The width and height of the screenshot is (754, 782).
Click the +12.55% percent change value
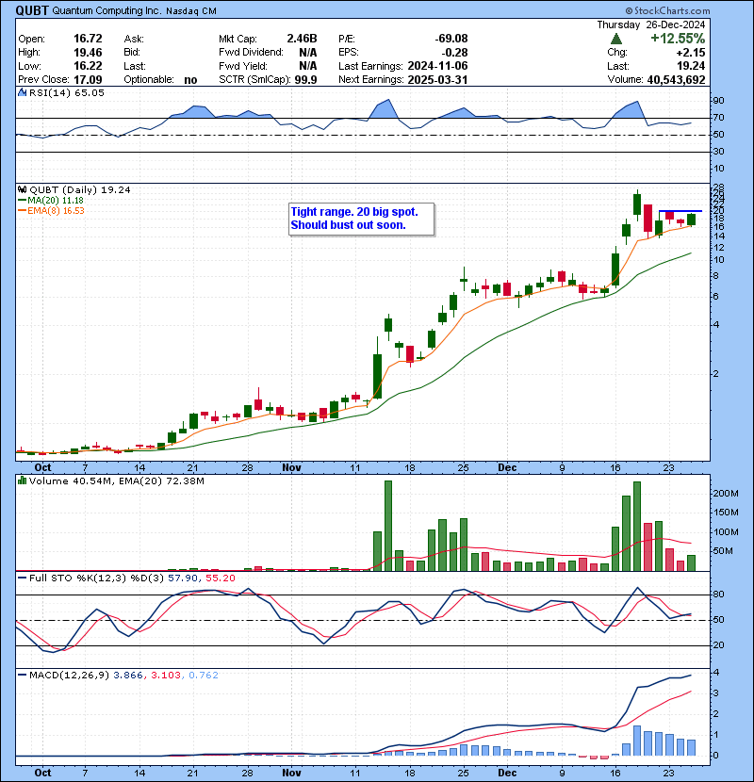(x=709, y=39)
